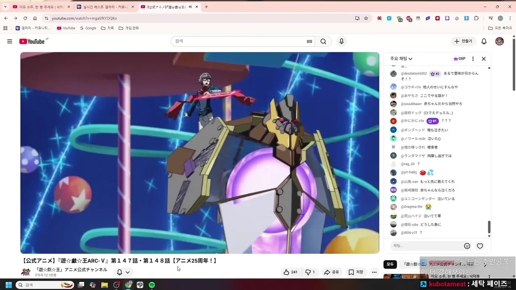Mute the tab's audio speaker icon

pyautogui.click(x=190, y=7)
